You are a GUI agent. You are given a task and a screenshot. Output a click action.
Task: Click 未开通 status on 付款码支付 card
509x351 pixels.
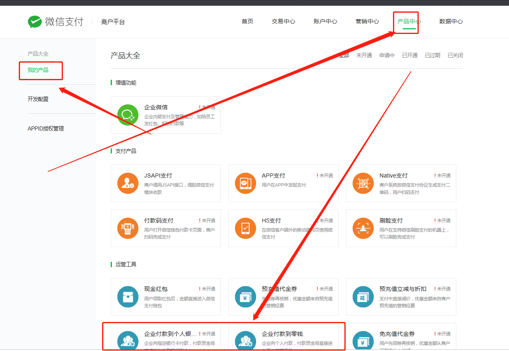207,220
